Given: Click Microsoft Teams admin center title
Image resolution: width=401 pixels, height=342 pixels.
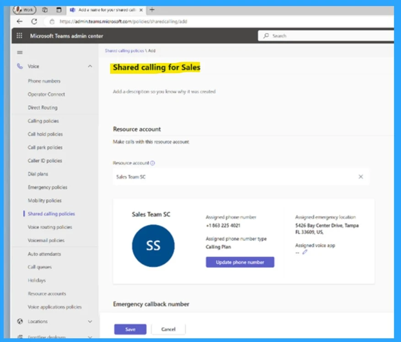Looking at the screenshot, I should tap(66, 36).
